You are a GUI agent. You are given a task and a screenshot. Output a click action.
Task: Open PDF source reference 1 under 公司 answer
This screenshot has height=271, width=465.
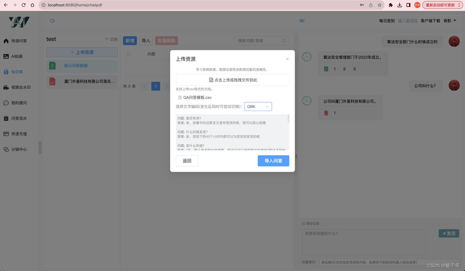(x=335, y=113)
